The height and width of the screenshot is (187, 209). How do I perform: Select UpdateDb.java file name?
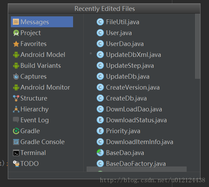128,77
